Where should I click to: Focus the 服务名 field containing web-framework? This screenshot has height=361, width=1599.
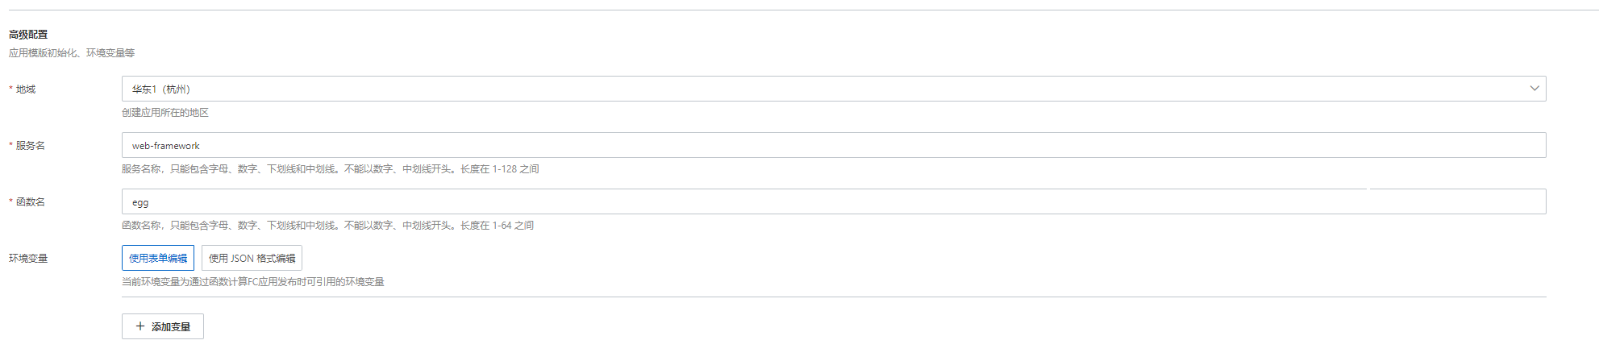tap(806, 146)
